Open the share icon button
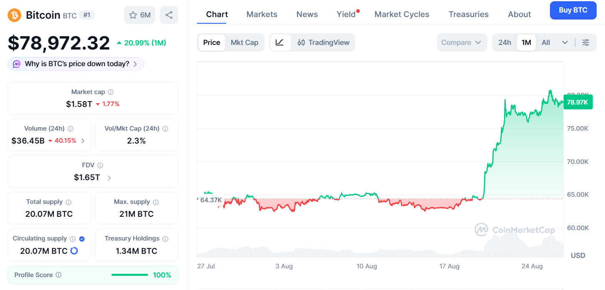 tap(169, 15)
